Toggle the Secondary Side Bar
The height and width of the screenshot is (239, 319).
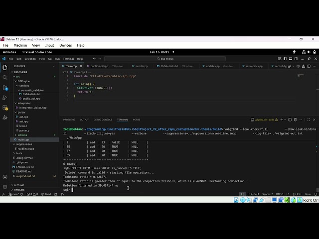click(296, 59)
